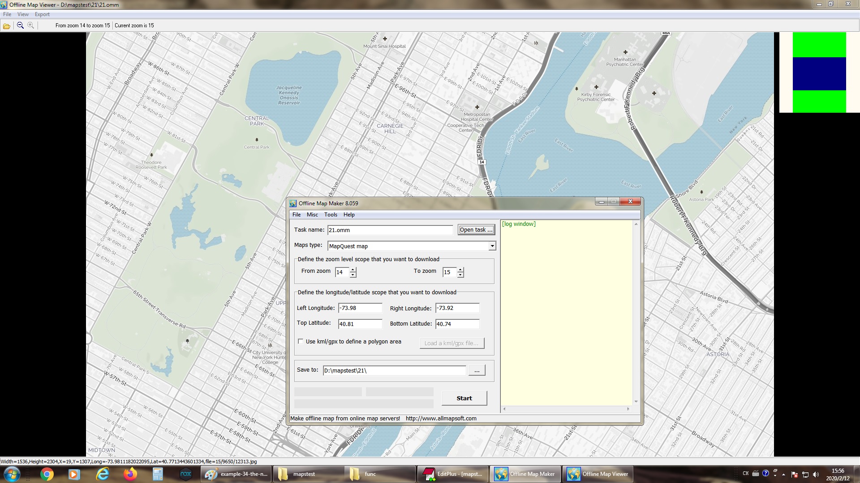Click the Right Longitude field
The height and width of the screenshot is (483, 860).
tap(457, 308)
